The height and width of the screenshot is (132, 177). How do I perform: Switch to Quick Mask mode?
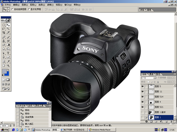8,80
